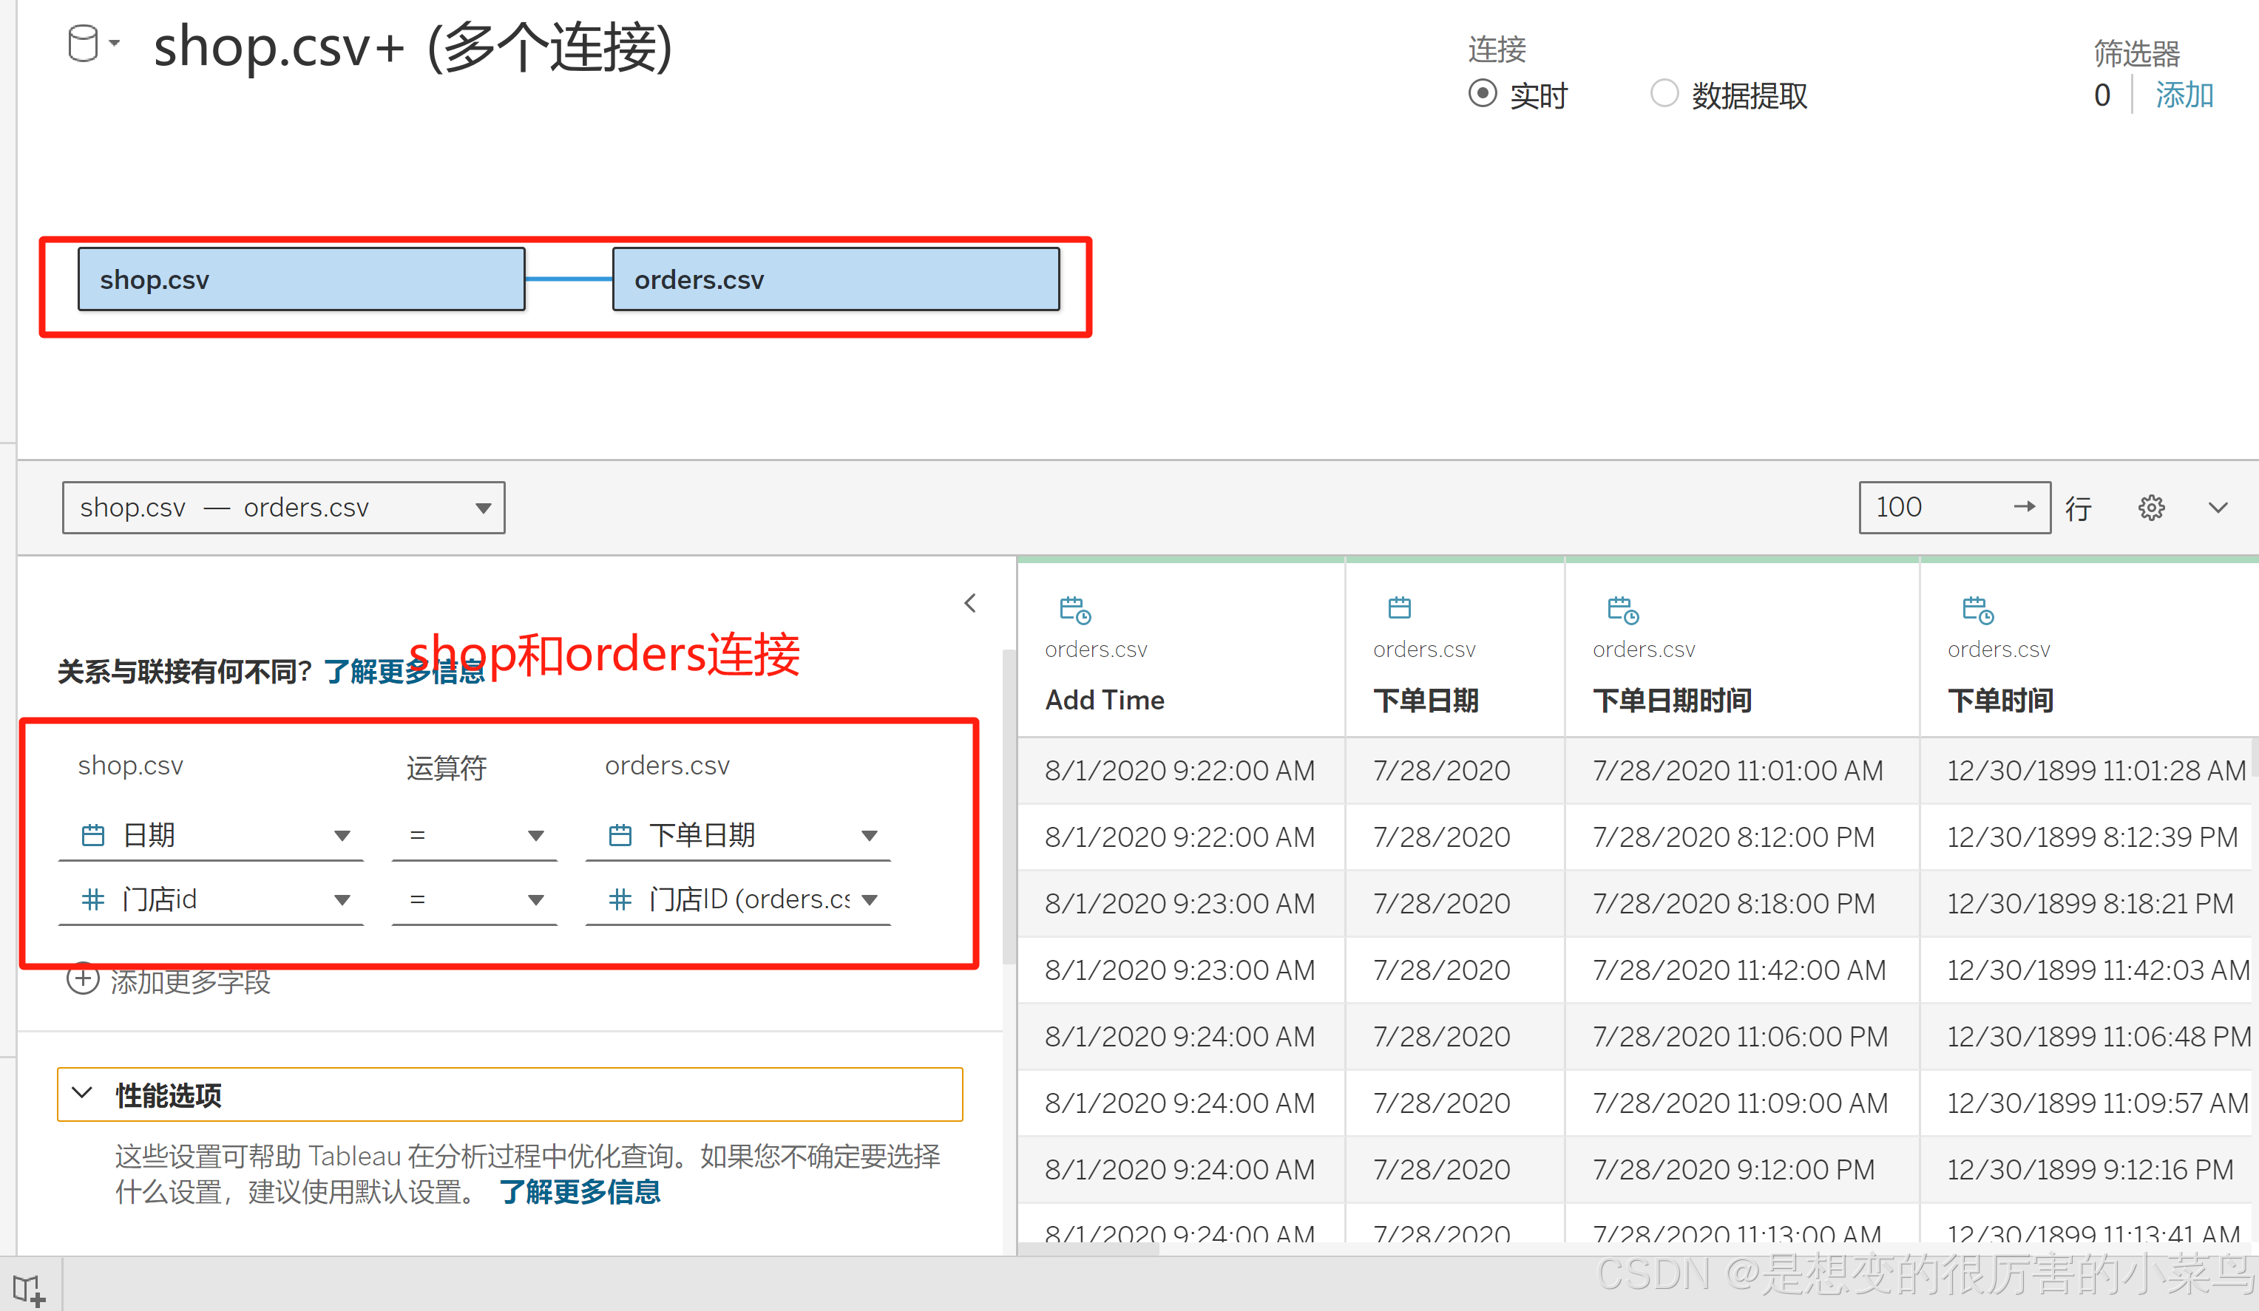Collapse the relationship panel with left chevron
Image resolution: width=2259 pixels, height=1311 pixels.
click(x=970, y=603)
